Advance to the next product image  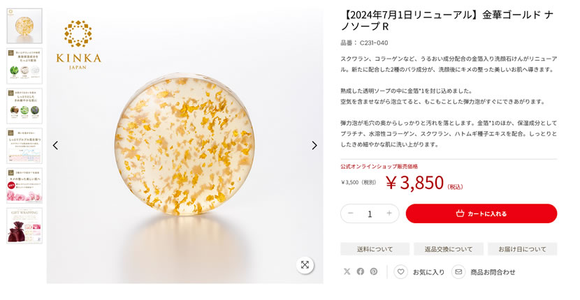(x=314, y=146)
